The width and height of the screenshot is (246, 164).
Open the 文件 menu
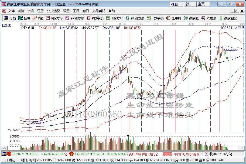point(11,11)
